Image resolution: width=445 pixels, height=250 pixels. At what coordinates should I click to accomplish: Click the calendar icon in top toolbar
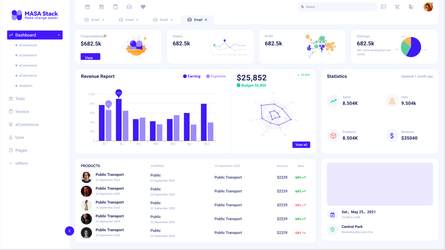(x=102, y=7)
